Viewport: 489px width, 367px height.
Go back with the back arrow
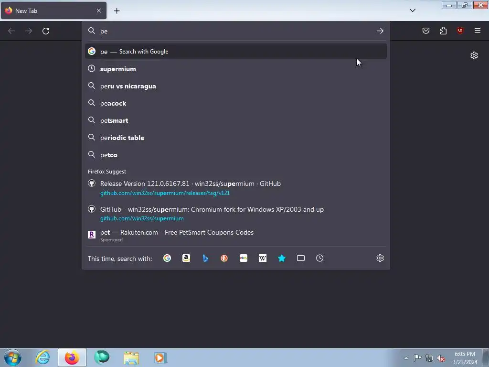tap(11, 31)
